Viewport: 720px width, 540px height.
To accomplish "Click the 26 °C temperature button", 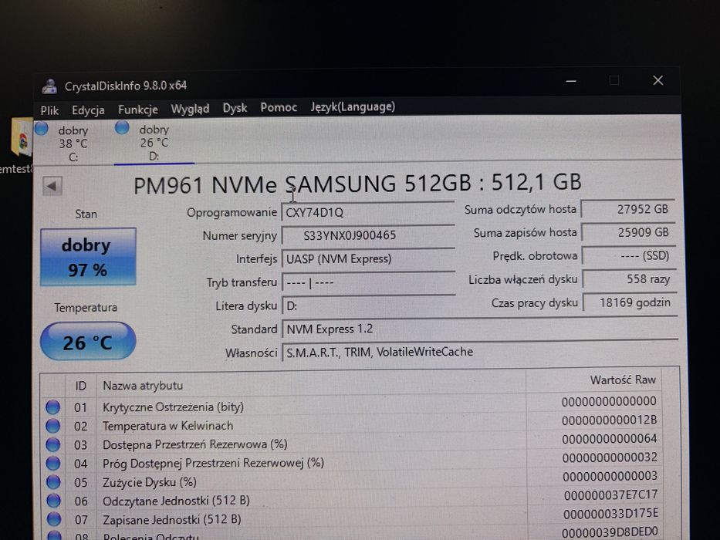I will pos(88,342).
